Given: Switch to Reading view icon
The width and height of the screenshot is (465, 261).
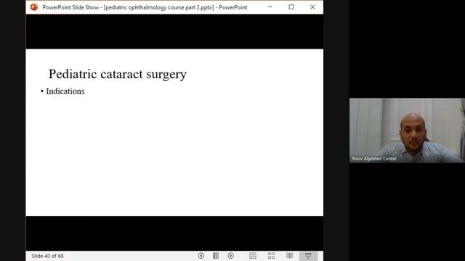Looking at the screenshot, I should (x=290, y=256).
